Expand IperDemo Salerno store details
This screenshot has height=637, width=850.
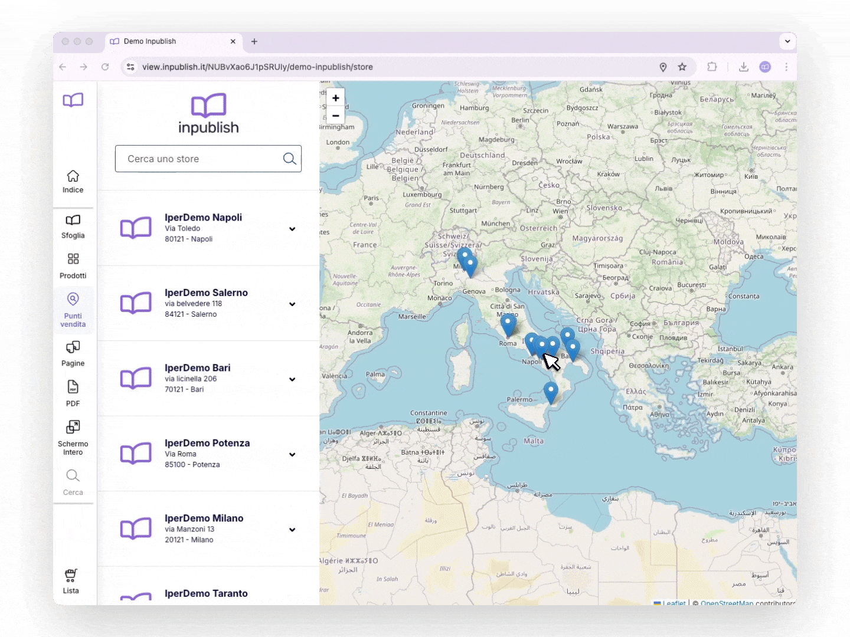tap(292, 304)
